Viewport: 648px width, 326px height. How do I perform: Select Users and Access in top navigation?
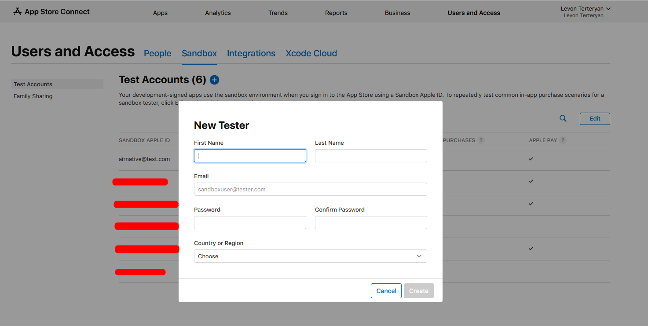click(474, 13)
